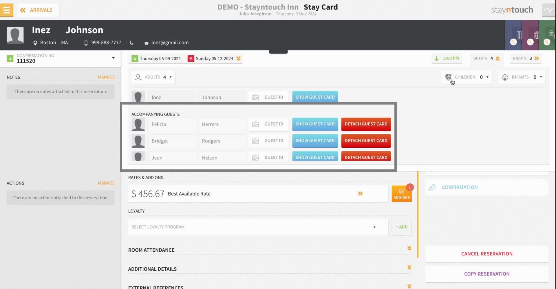Expand the Room Attendance section
The image size is (556, 289).
(x=409, y=248)
